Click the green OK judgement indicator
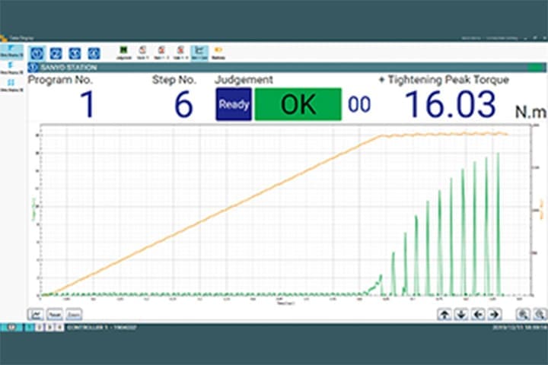The width and height of the screenshot is (548, 365). [298, 105]
